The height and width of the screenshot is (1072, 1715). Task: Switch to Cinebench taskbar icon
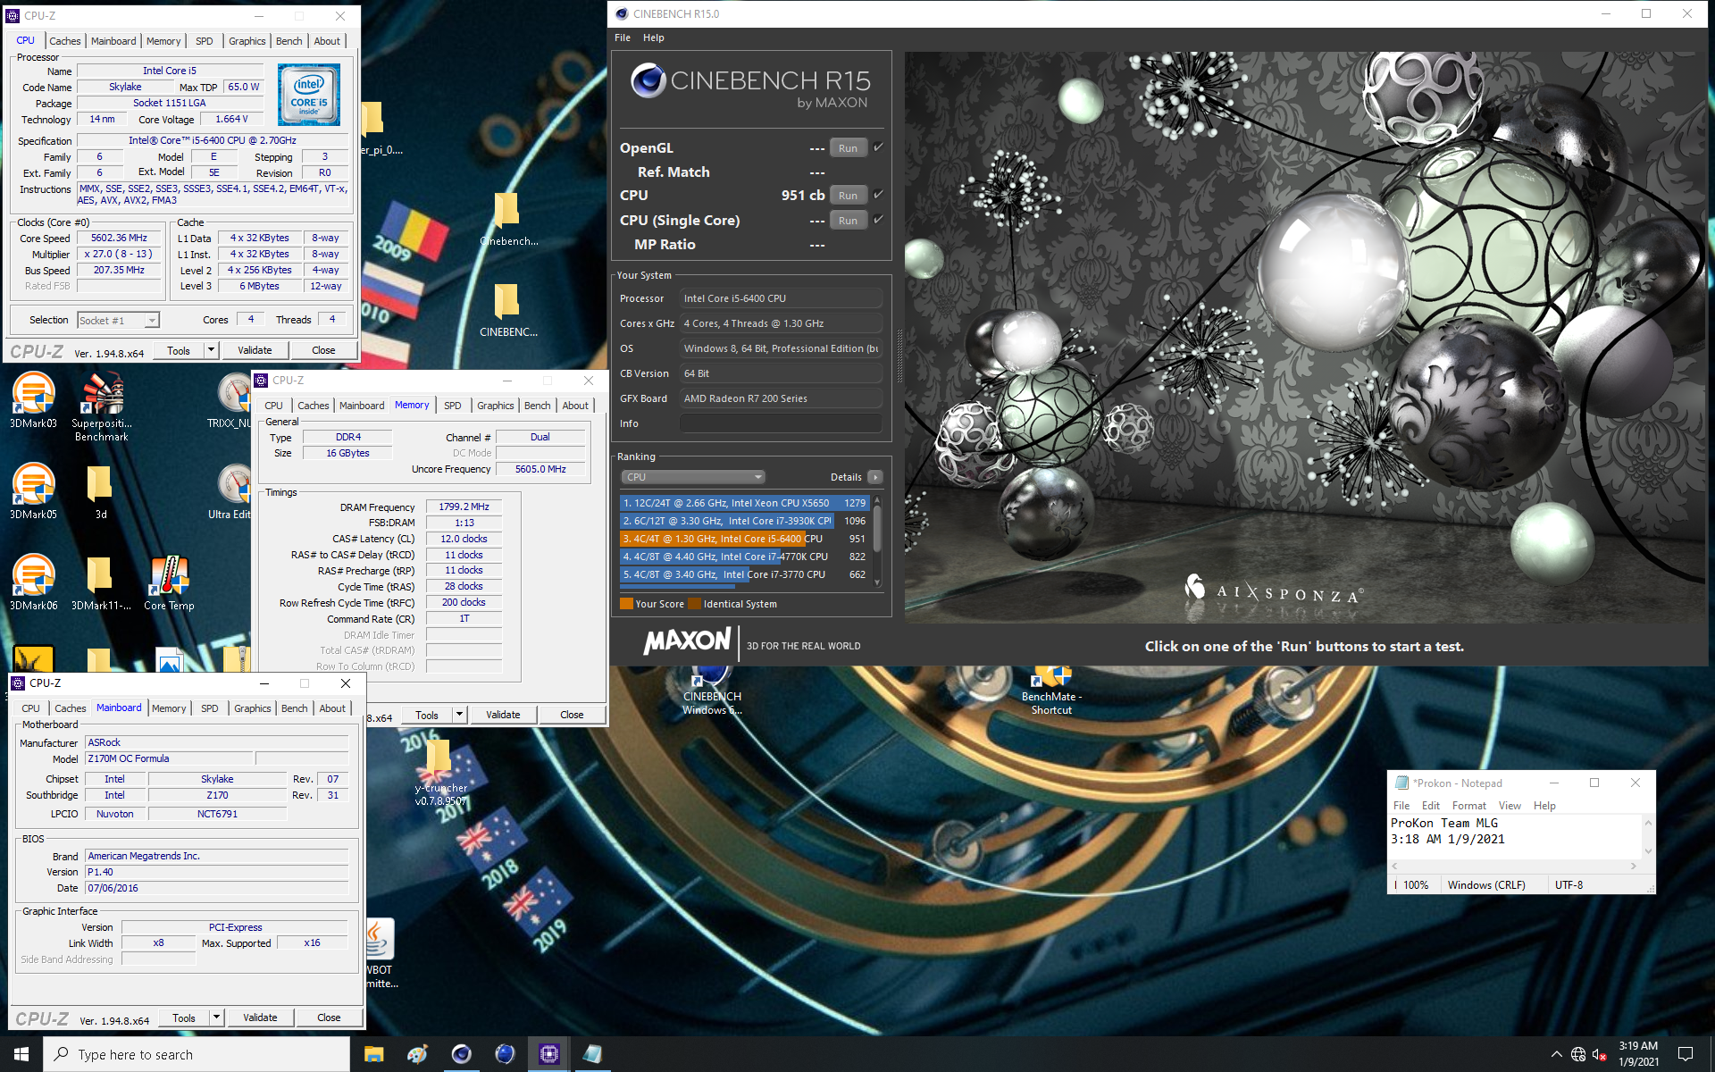(x=461, y=1054)
